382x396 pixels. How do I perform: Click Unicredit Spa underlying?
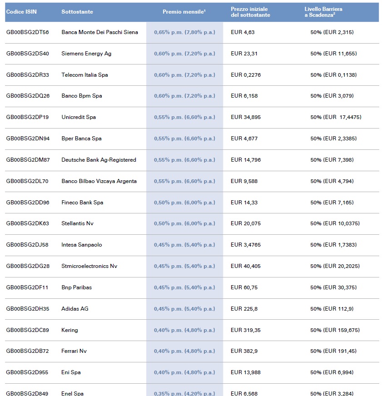(79, 117)
